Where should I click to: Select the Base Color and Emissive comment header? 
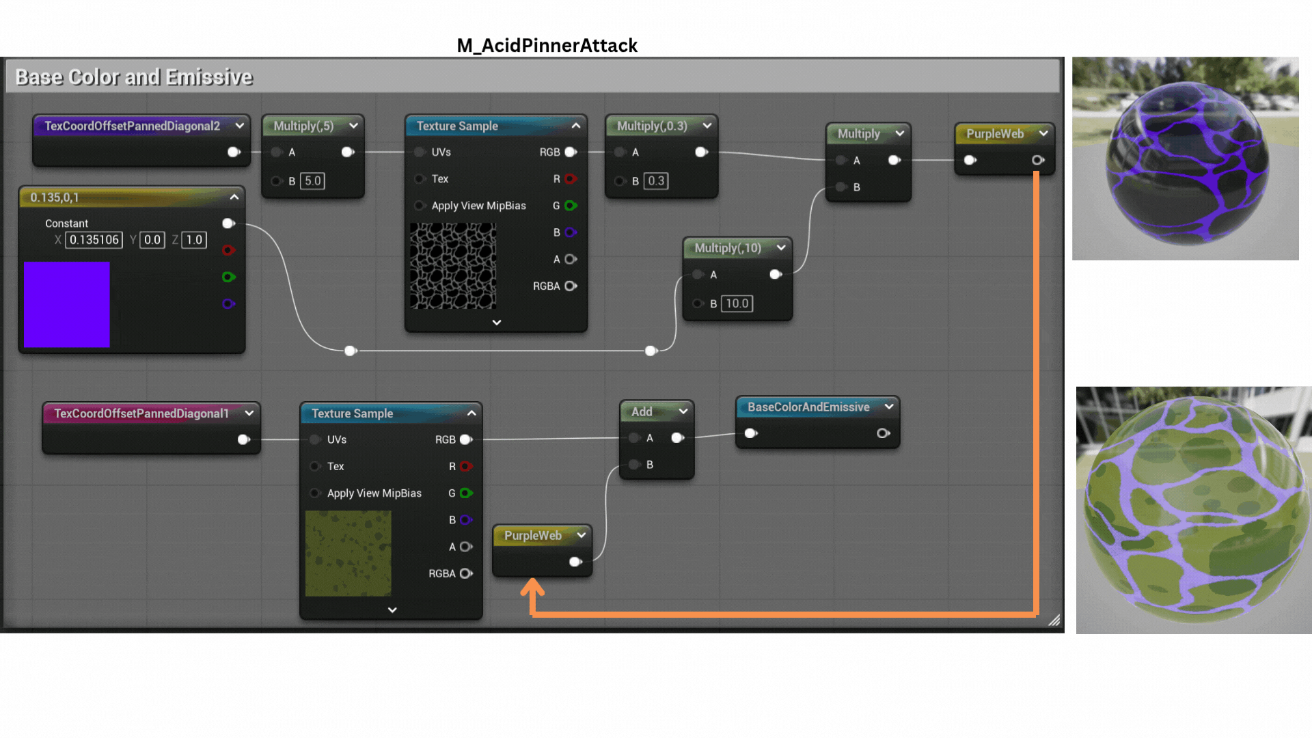coord(134,77)
